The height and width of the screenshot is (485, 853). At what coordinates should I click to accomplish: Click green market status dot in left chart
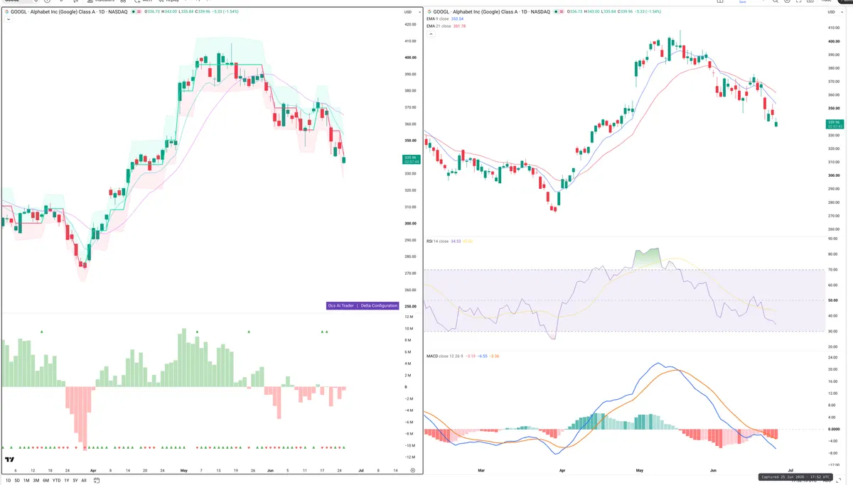pos(134,12)
